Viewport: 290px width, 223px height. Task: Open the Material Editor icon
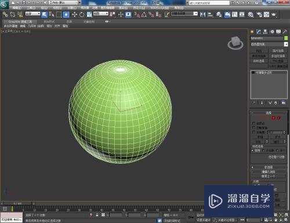251,15
